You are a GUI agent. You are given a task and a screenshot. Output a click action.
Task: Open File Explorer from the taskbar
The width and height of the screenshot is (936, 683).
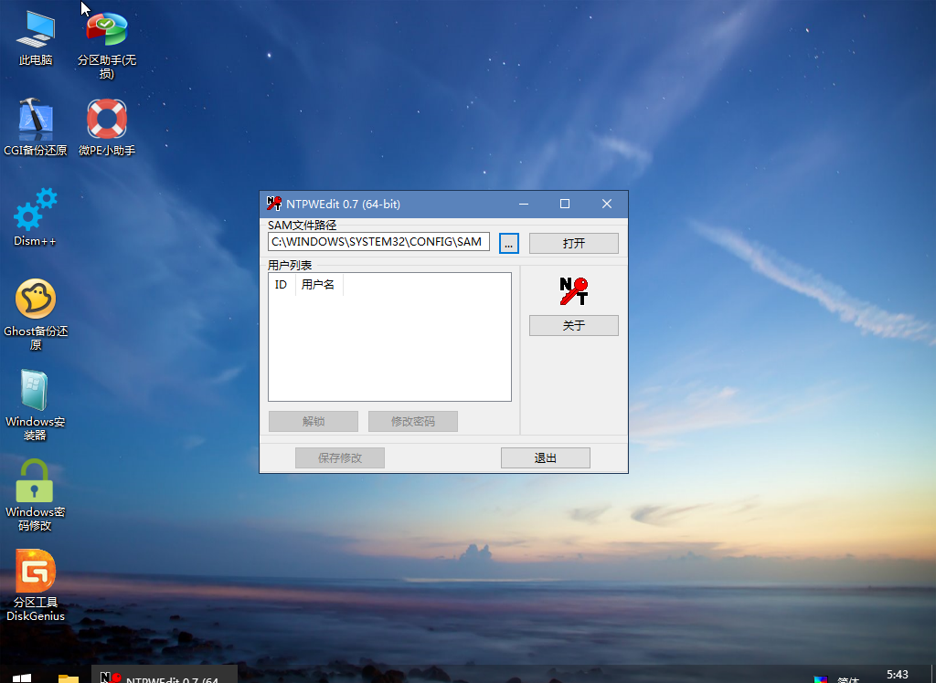tap(69, 677)
